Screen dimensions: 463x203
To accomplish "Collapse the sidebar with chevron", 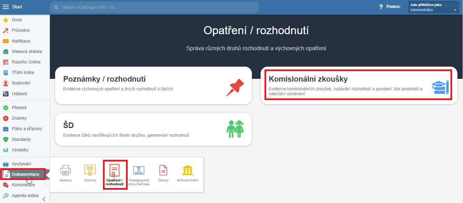I will coord(44,199).
